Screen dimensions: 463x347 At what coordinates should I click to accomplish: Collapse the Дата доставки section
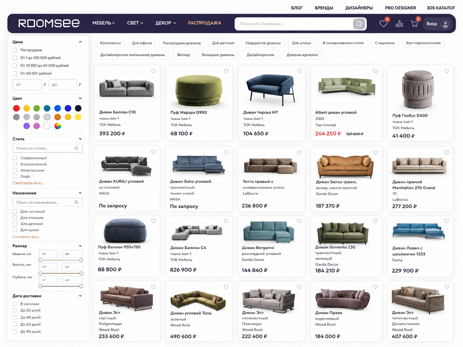80,296
